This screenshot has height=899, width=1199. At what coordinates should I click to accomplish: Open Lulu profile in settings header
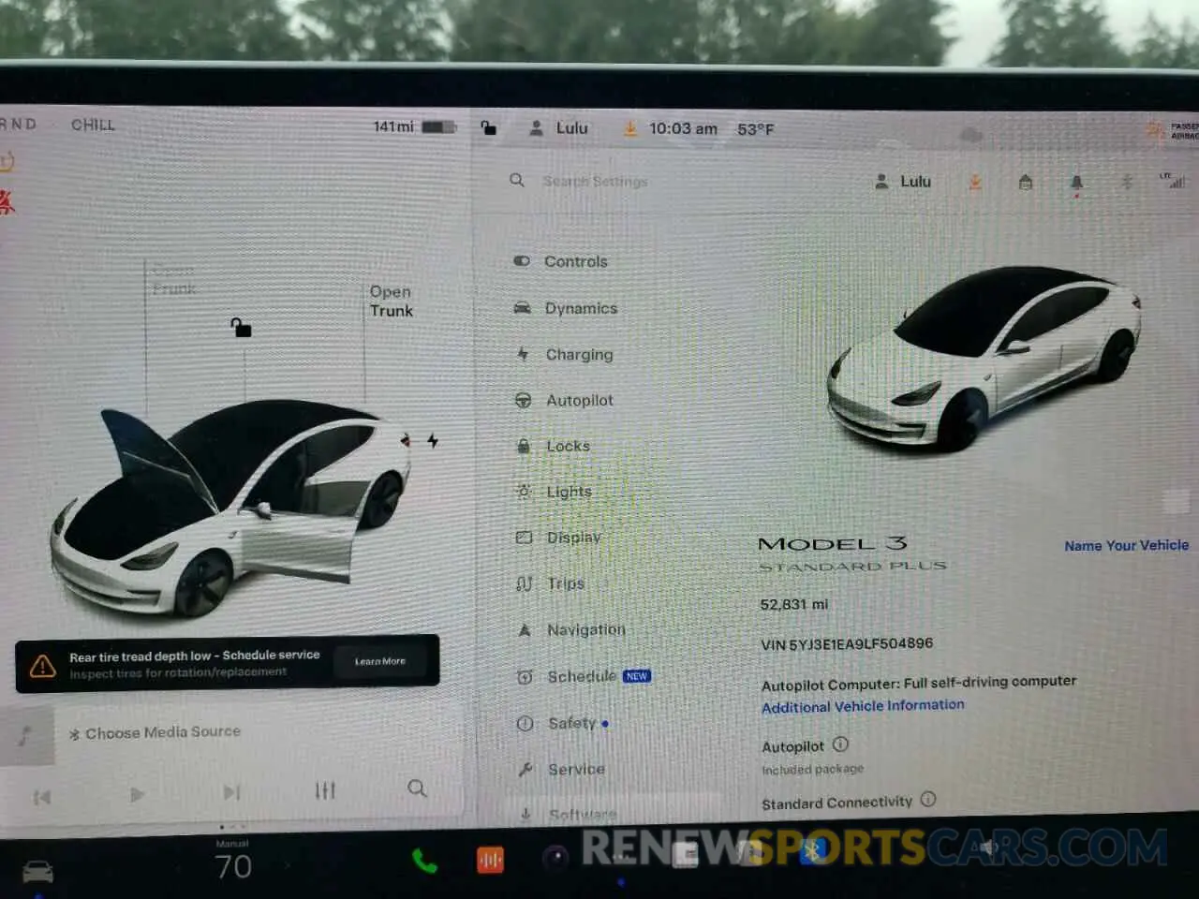coord(903,182)
